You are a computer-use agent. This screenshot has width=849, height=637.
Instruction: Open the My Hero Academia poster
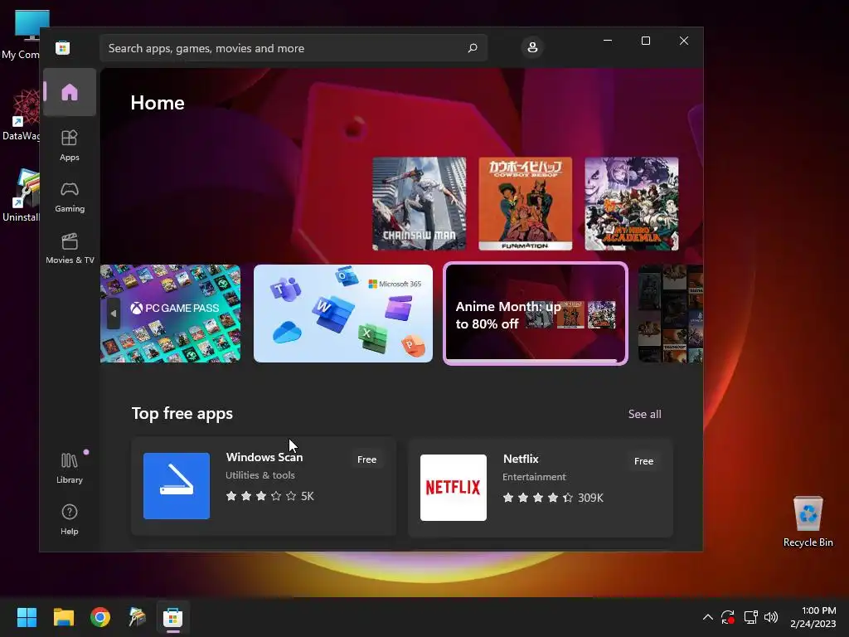tap(631, 204)
